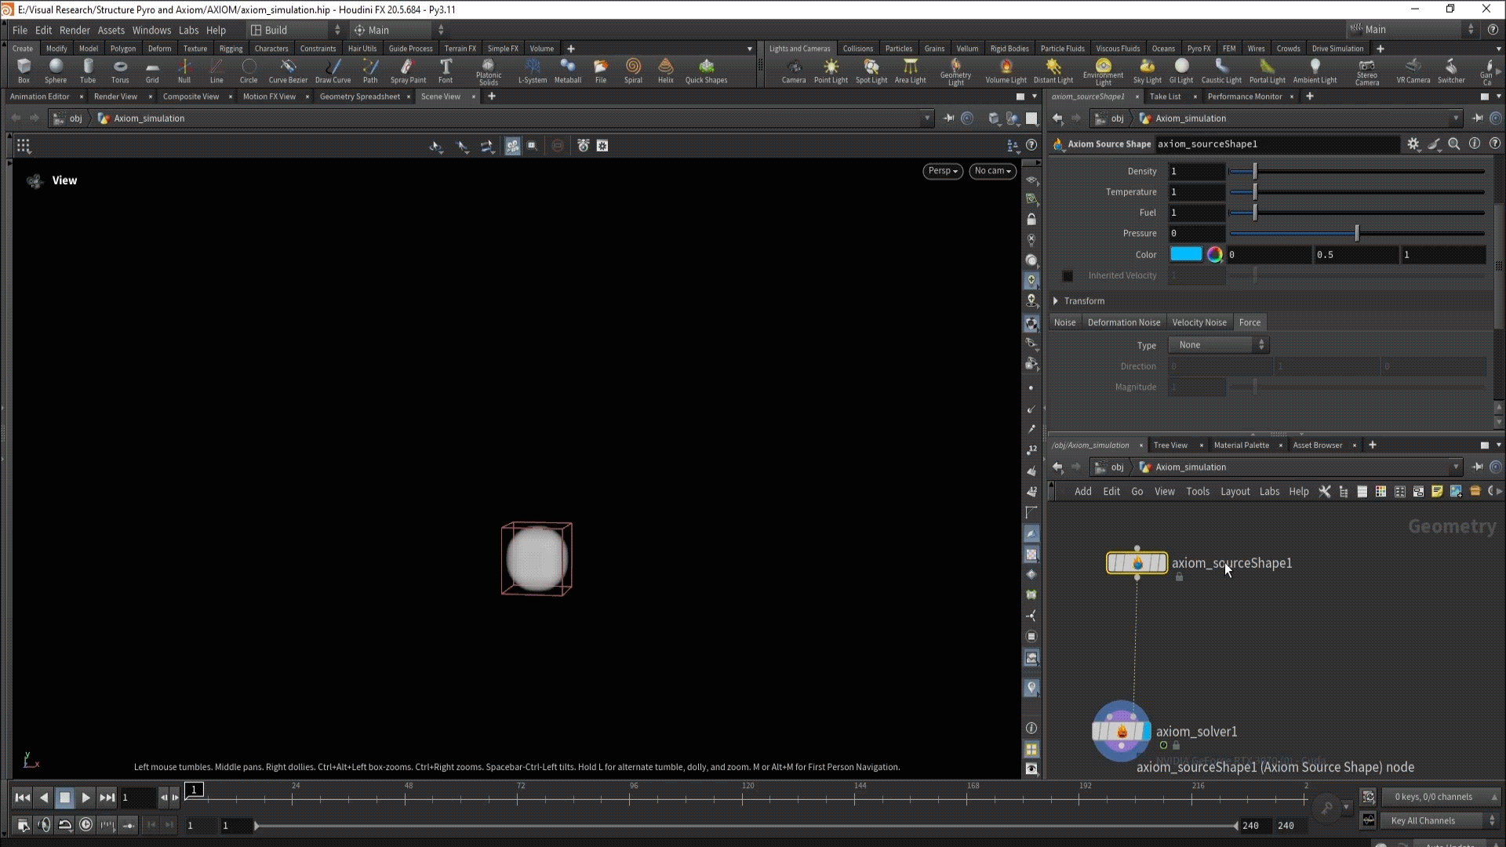Open the Persp viewport menu

(x=942, y=171)
